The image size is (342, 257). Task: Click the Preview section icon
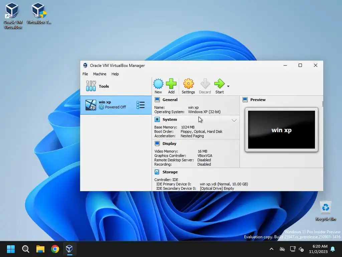[245, 100]
